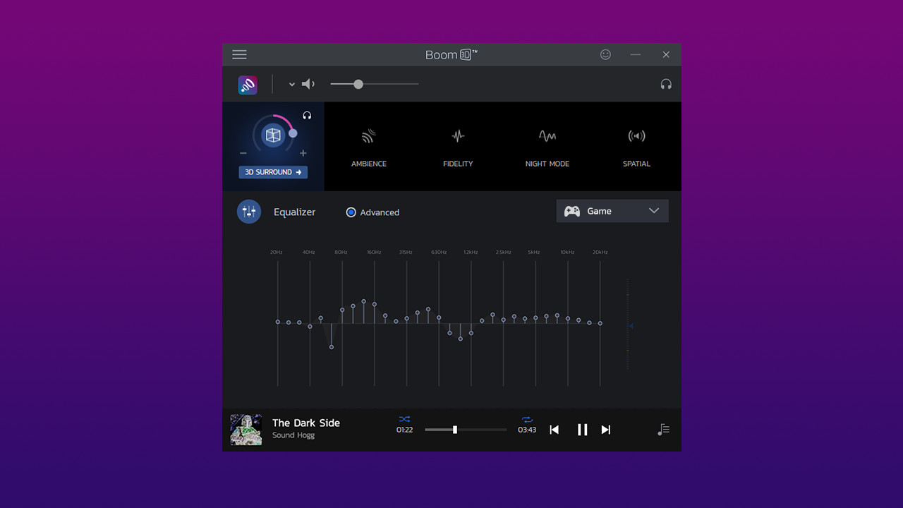This screenshot has height=508, width=903.
Task: Select the Night Mode effect
Action: 547,147
